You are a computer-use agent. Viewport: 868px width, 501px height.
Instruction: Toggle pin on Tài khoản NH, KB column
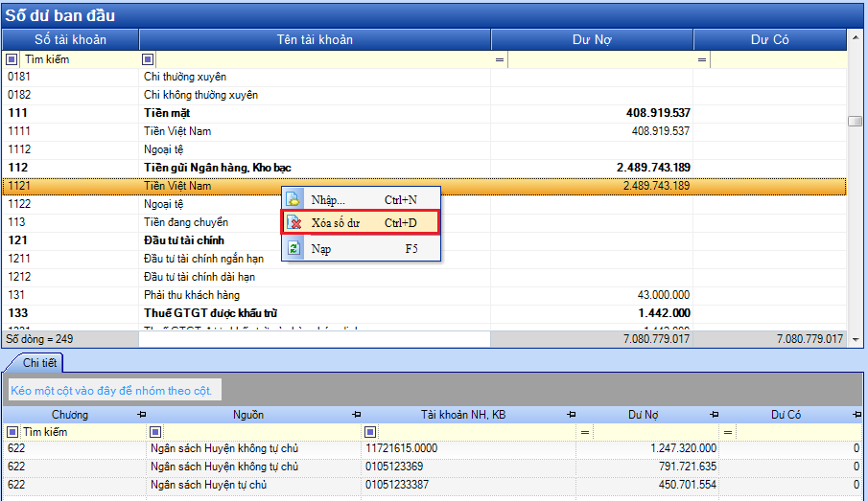coord(572,414)
